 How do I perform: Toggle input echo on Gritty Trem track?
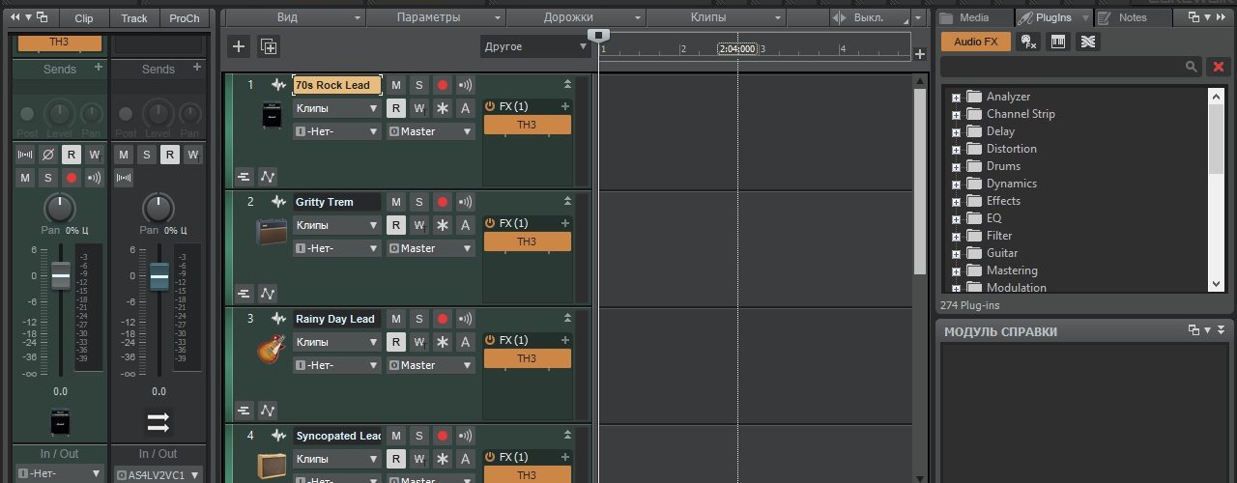pyautogui.click(x=466, y=202)
